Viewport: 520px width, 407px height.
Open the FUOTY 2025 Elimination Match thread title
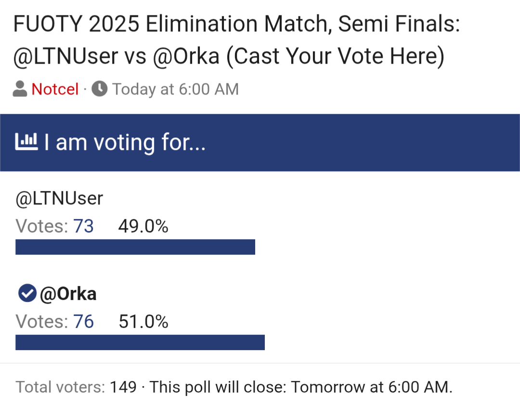pos(236,41)
